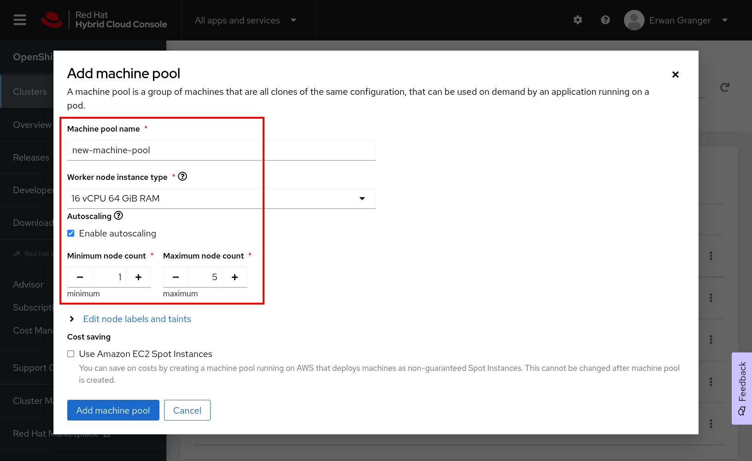Disable the Enable autoscaling checkbox
The height and width of the screenshot is (461, 752).
[x=70, y=233]
